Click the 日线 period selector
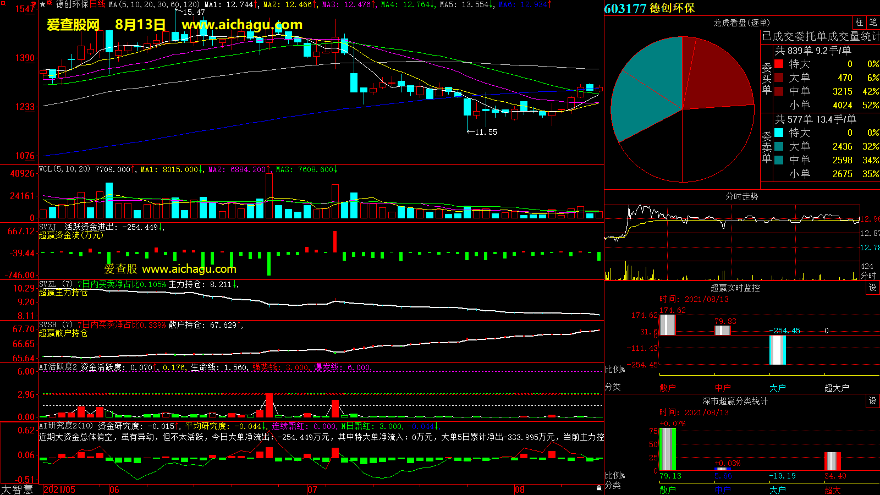Viewport: 880px width, 495px height. pos(97,4)
